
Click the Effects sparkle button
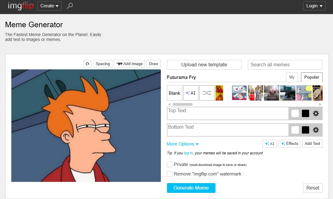point(290,144)
